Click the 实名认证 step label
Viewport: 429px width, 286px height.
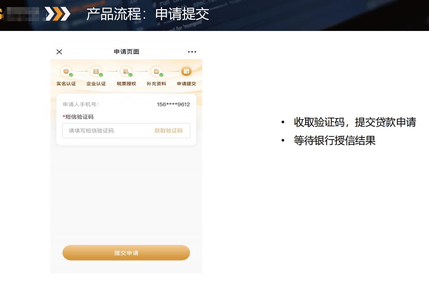click(x=66, y=84)
